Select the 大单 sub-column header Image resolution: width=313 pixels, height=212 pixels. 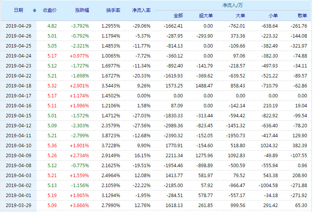[240, 16]
